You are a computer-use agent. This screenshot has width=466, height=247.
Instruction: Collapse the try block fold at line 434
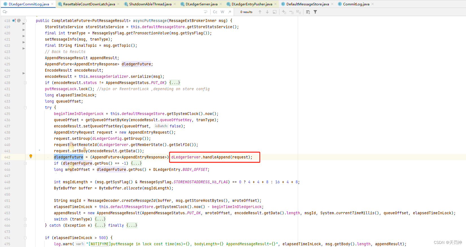(x=25, y=107)
